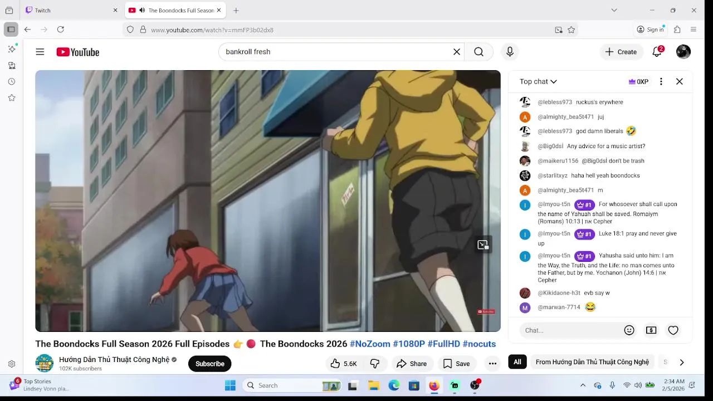Open Top chat dropdown selector
713x401 pixels.
(538, 81)
